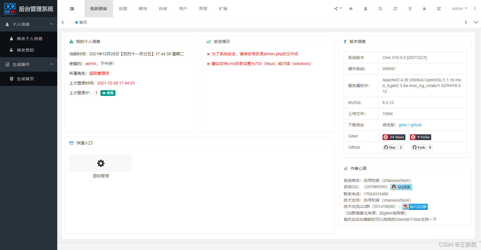Select 修改密码 in the sidebar

(x=25, y=50)
